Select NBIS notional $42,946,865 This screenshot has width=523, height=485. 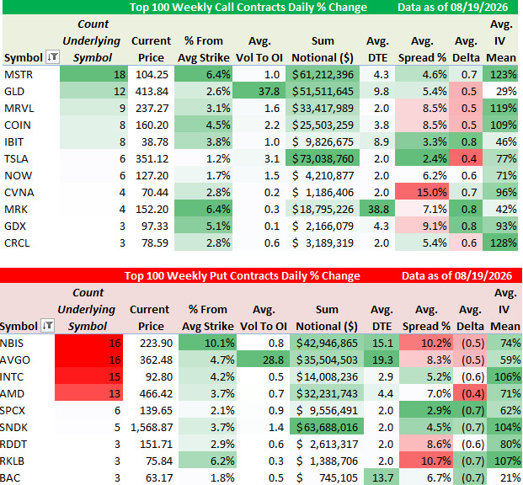pos(327,343)
